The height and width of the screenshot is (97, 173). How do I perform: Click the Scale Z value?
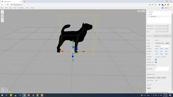[166, 54]
